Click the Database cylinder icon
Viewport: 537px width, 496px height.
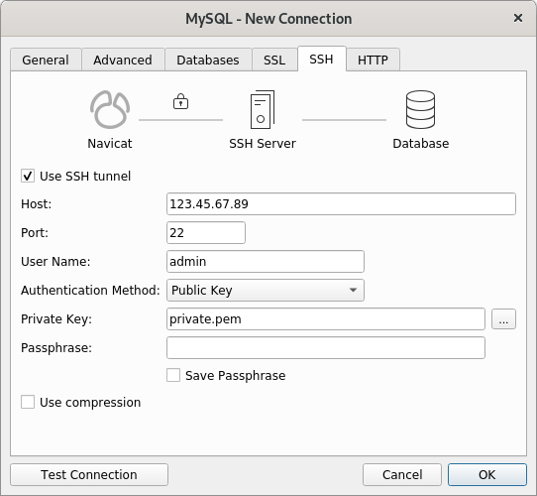[x=420, y=109]
